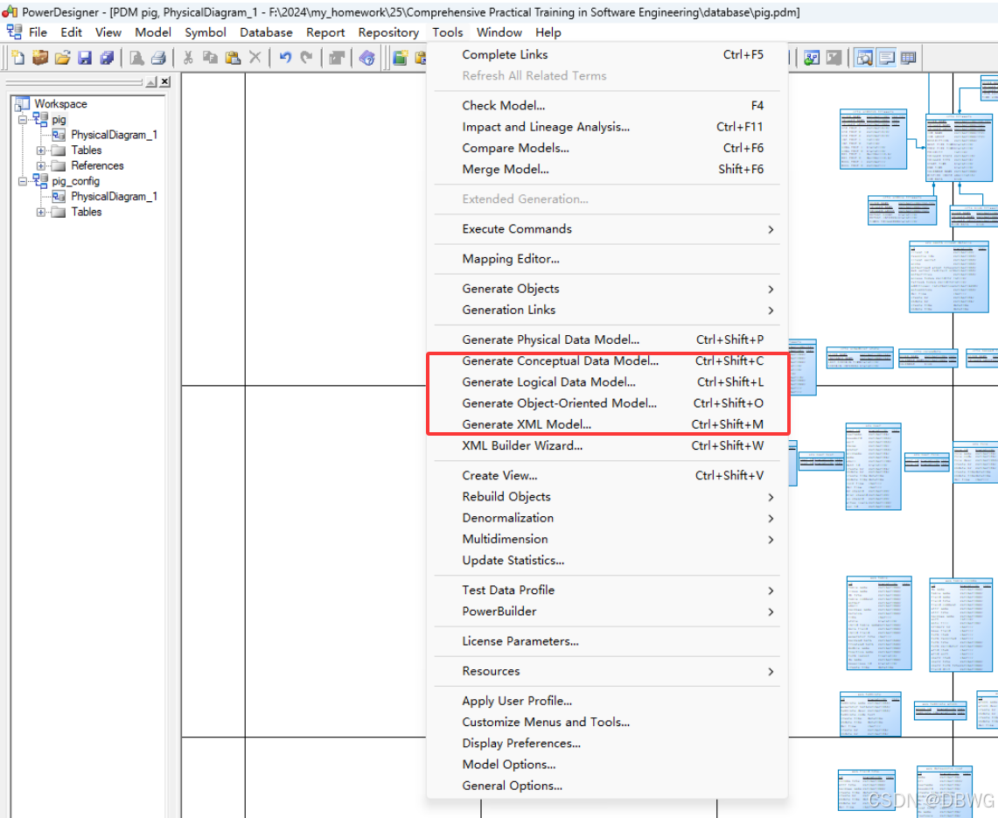Select the References folder in the tree
Screen dimensions: 998x818
97,165
